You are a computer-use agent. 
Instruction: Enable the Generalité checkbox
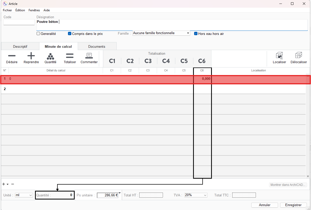pos(38,34)
